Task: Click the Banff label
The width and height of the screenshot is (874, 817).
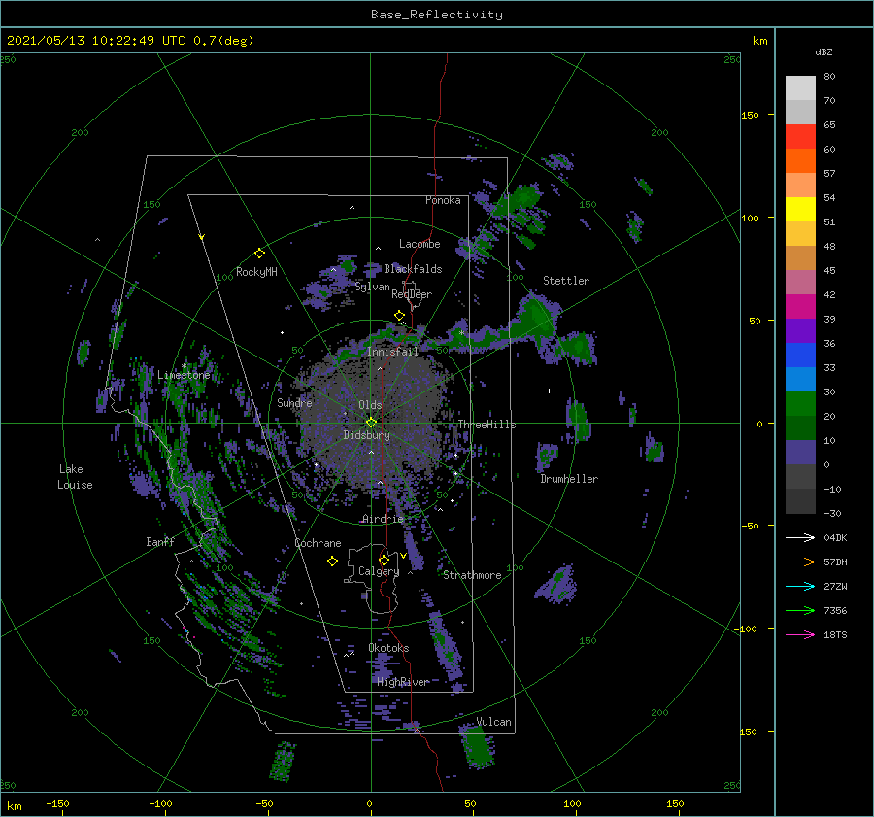Action: 160,542
